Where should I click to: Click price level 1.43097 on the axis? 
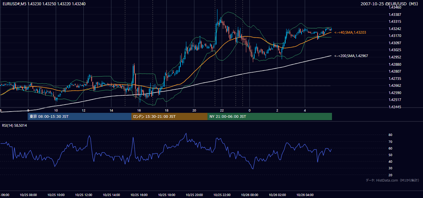[x=395, y=43]
